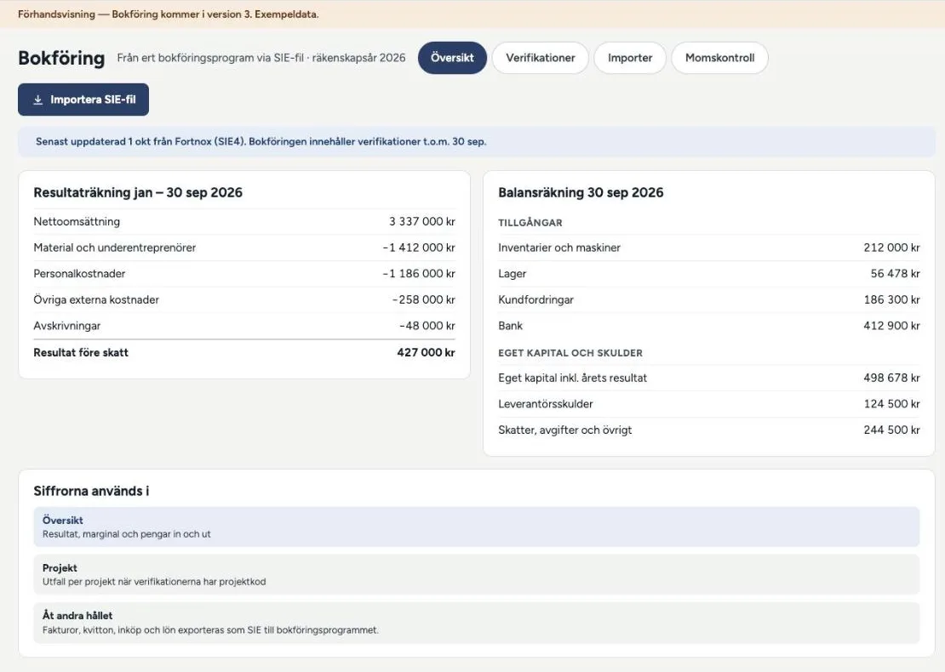
Task: Click Resultat före skatt label
Action: click(81, 352)
